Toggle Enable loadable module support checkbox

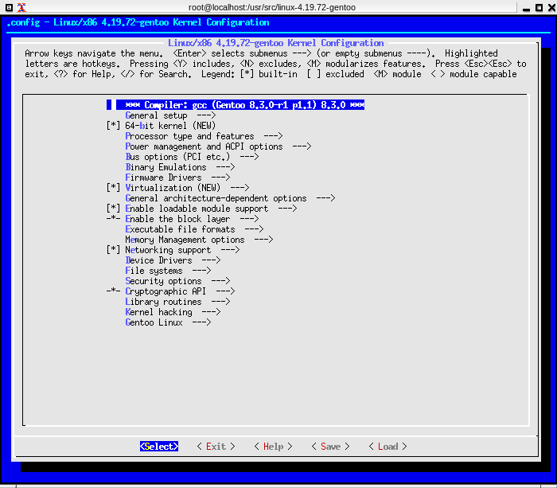(113, 209)
